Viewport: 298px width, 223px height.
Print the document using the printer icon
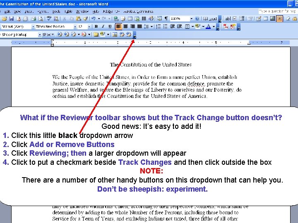[34, 19]
